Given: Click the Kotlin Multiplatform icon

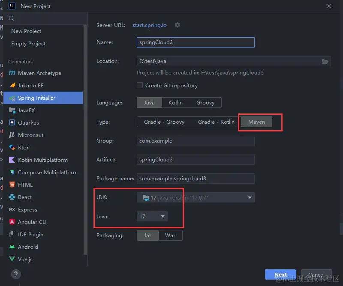Looking at the screenshot, I should coord(12,160).
